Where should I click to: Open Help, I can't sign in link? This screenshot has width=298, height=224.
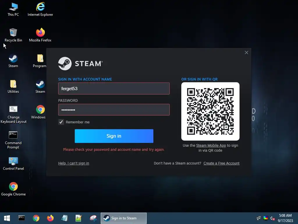click(x=74, y=163)
